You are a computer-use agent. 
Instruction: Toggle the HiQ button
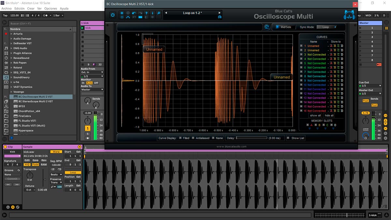pyautogui.click(x=27, y=165)
